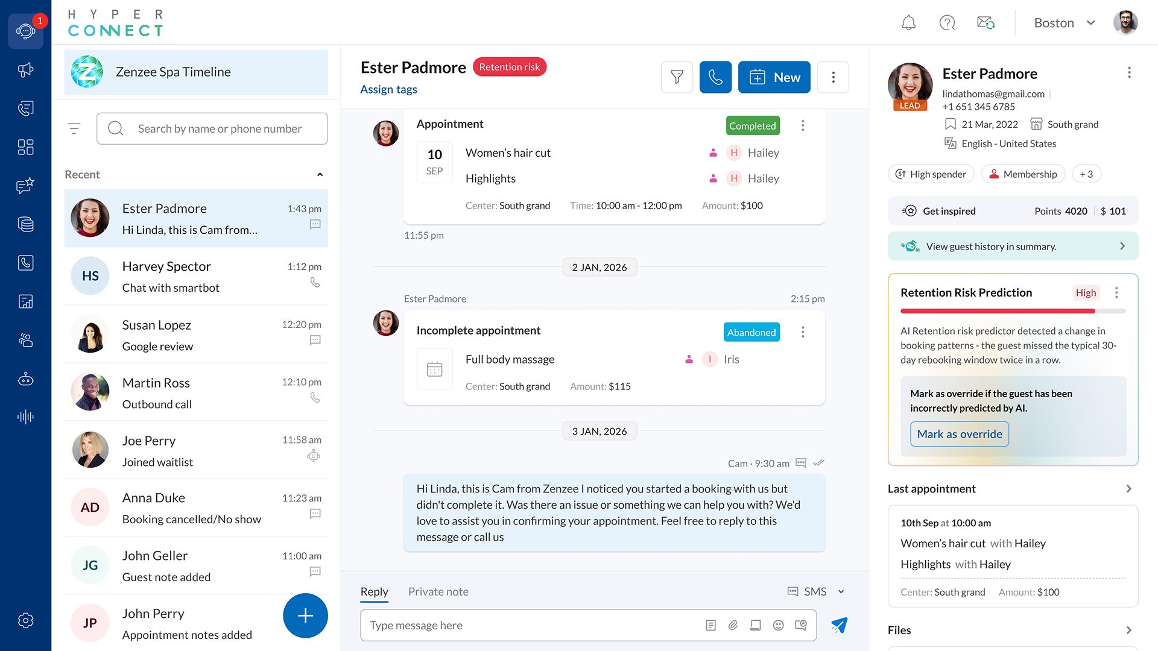The image size is (1158, 651).
Task: Open the Boston location dropdown
Action: click(1064, 23)
